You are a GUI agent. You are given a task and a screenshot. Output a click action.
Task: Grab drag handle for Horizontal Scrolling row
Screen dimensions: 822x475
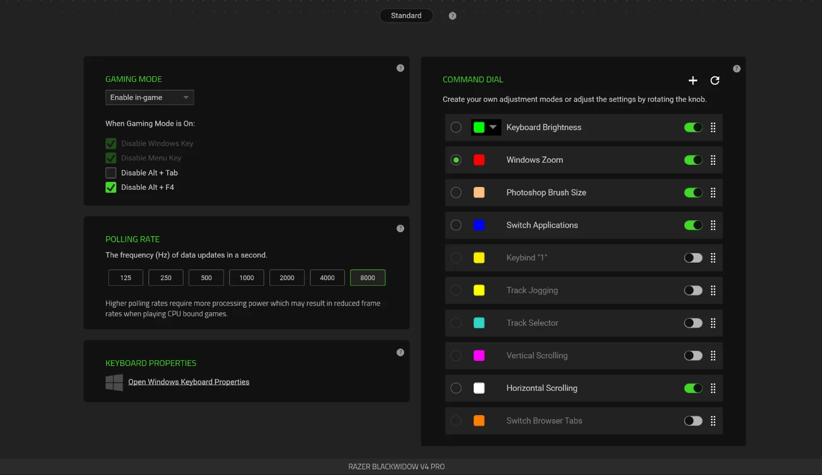point(713,388)
